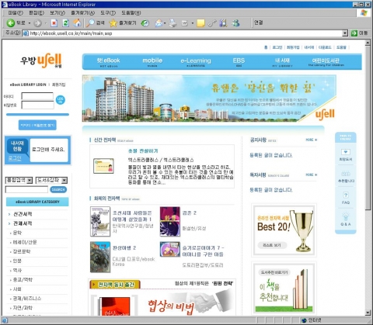Click the 우방 usell logo
The height and width of the screenshot is (325, 373).
41,61
